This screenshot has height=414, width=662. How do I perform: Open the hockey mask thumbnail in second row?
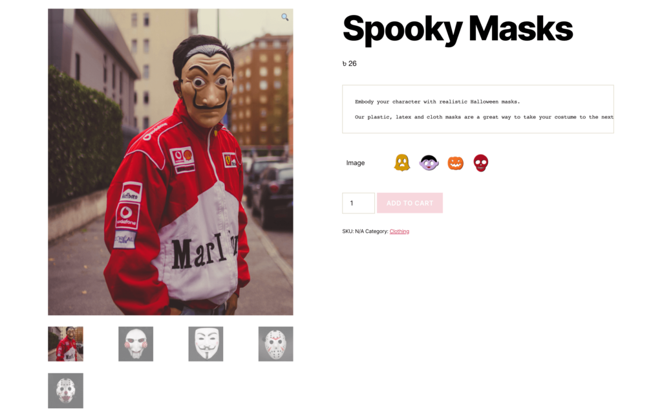pyautogui.click(x=65, y=391)
